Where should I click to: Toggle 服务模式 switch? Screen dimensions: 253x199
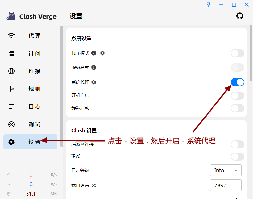coord(238,68)
